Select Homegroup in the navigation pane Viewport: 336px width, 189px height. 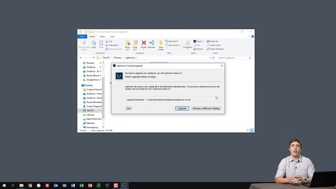click(92, 127)
